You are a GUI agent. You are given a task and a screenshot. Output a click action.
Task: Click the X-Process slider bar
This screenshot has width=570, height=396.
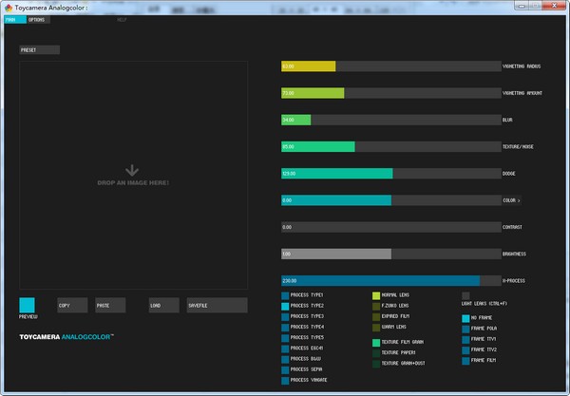pos(390,281)
